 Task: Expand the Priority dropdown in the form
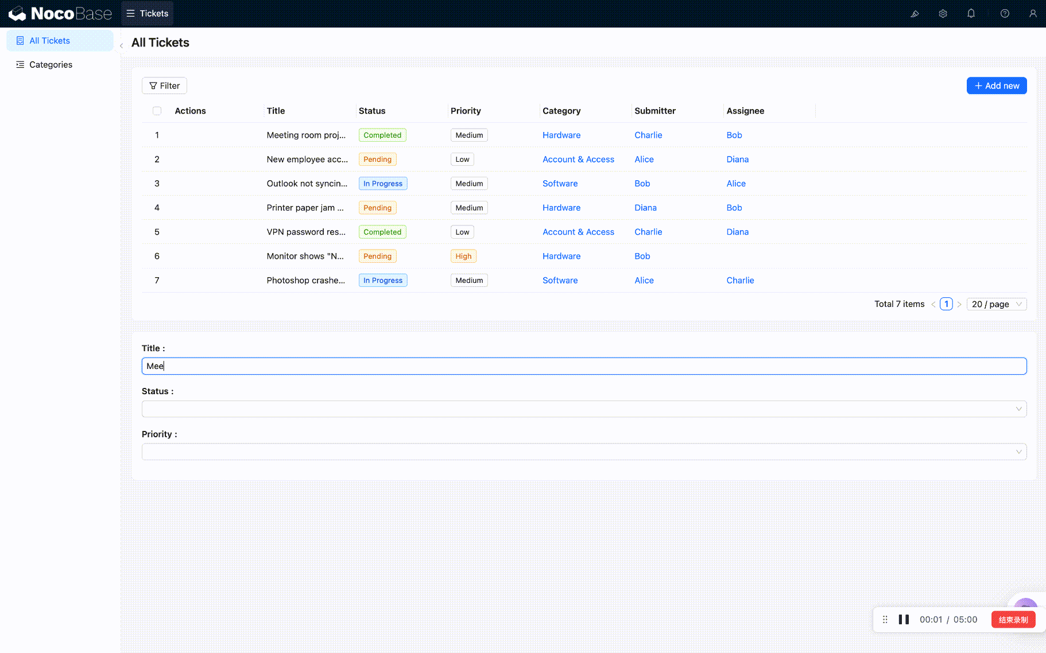584,452
